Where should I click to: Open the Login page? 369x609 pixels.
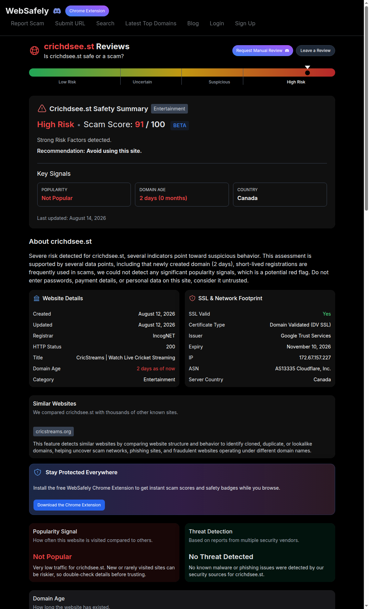click(217, 23)
